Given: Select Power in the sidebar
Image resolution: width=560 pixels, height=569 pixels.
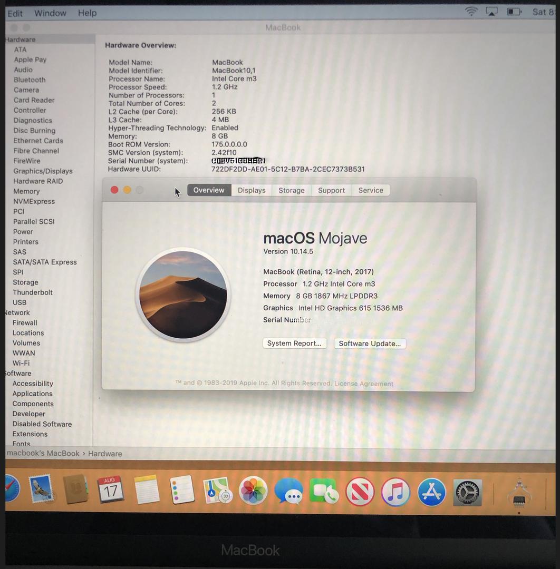Looking at the screenshot, I should coord(23,231).
